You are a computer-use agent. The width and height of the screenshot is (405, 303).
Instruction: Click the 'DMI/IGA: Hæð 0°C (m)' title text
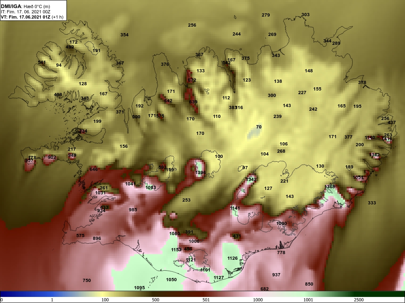coord(25,6)
